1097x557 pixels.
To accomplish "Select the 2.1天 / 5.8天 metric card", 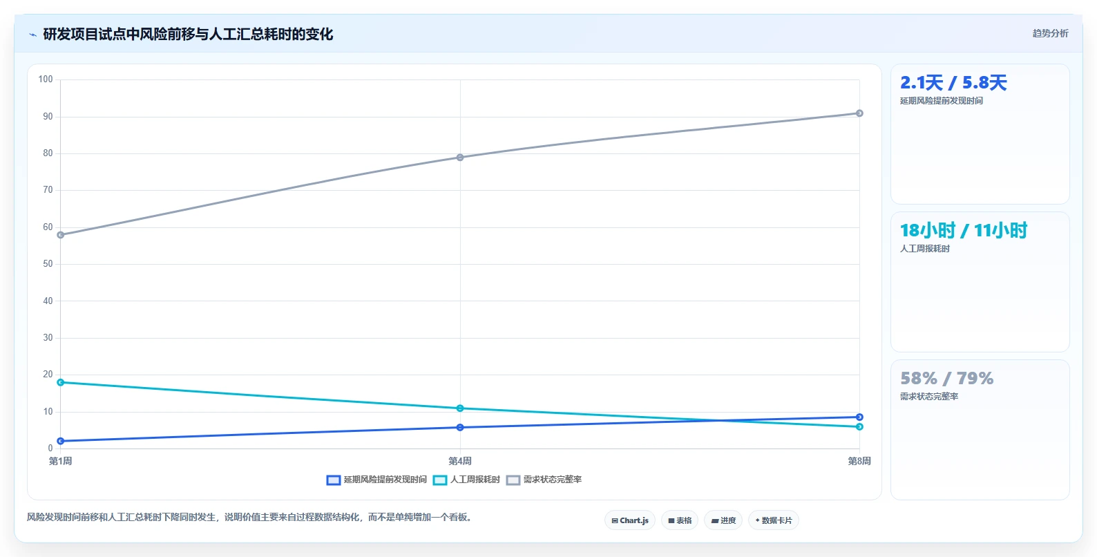I will [x=980, y=134].
